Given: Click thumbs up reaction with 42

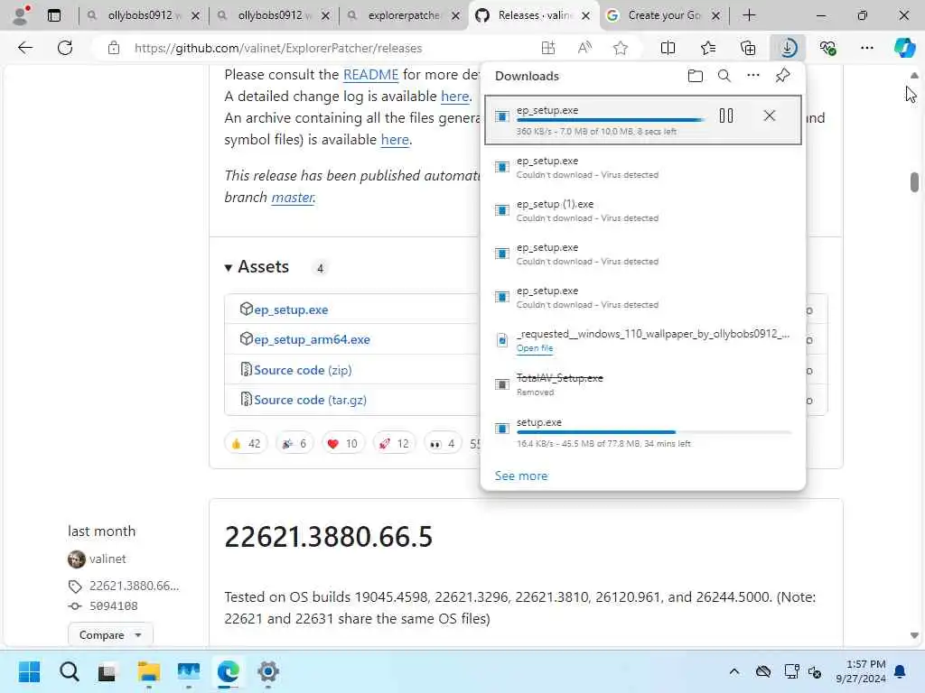Looking at the screenshot, I should [246, 443].
